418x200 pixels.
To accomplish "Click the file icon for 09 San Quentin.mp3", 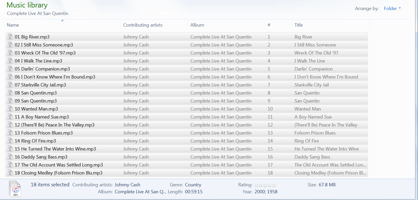I will pos(10,101).
